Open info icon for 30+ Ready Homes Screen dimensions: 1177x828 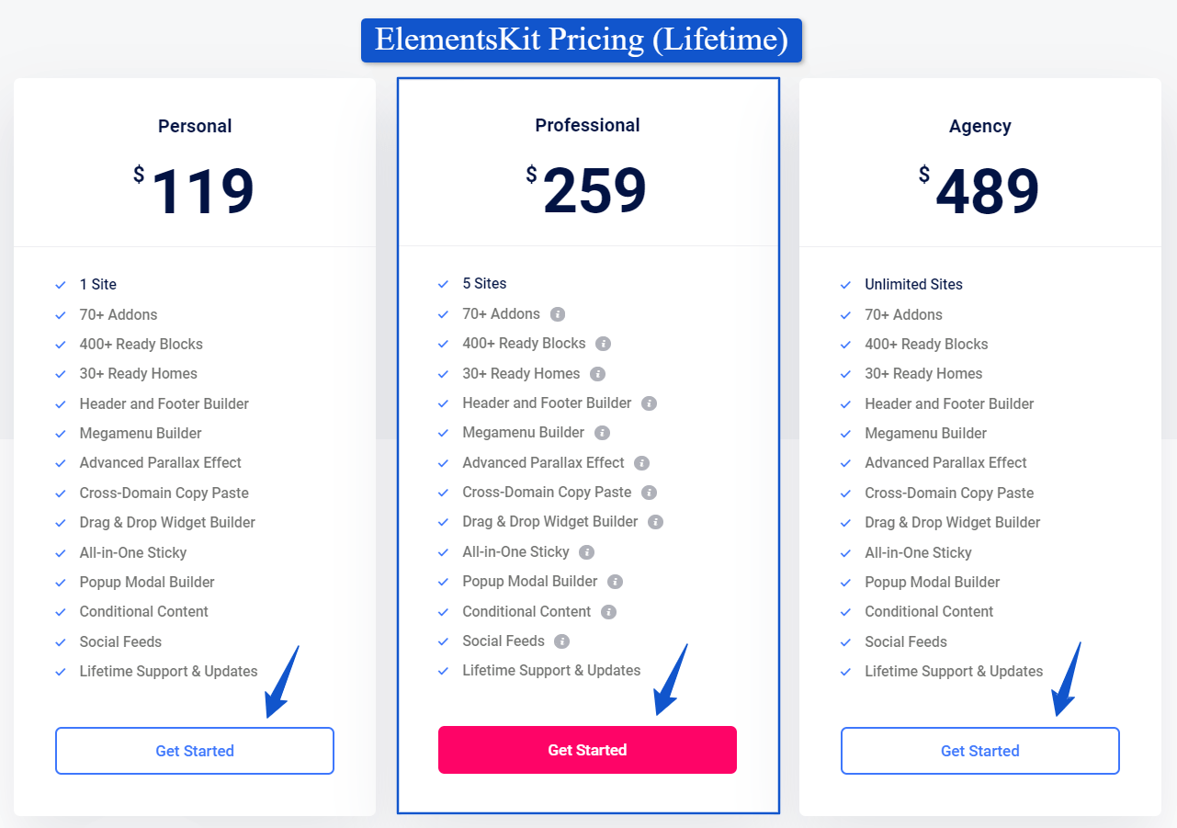pos(597,374)
